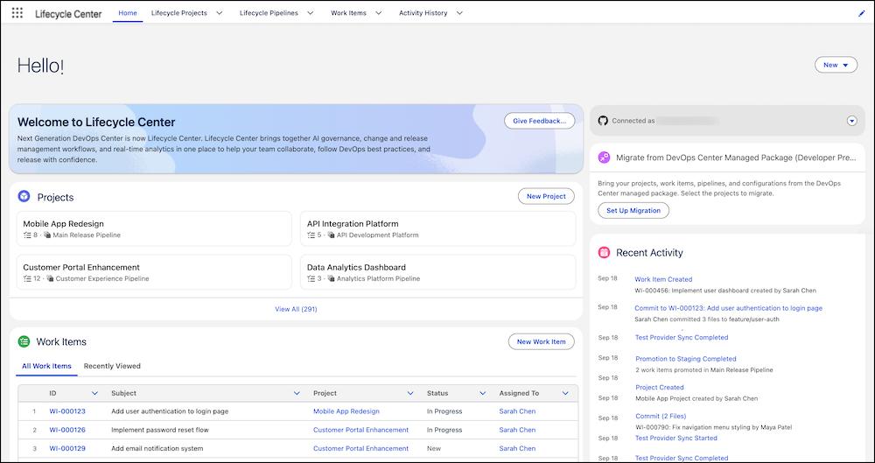Open the Lifecycle Projects tab
This screenshot has height=463, width=875.
179,13
